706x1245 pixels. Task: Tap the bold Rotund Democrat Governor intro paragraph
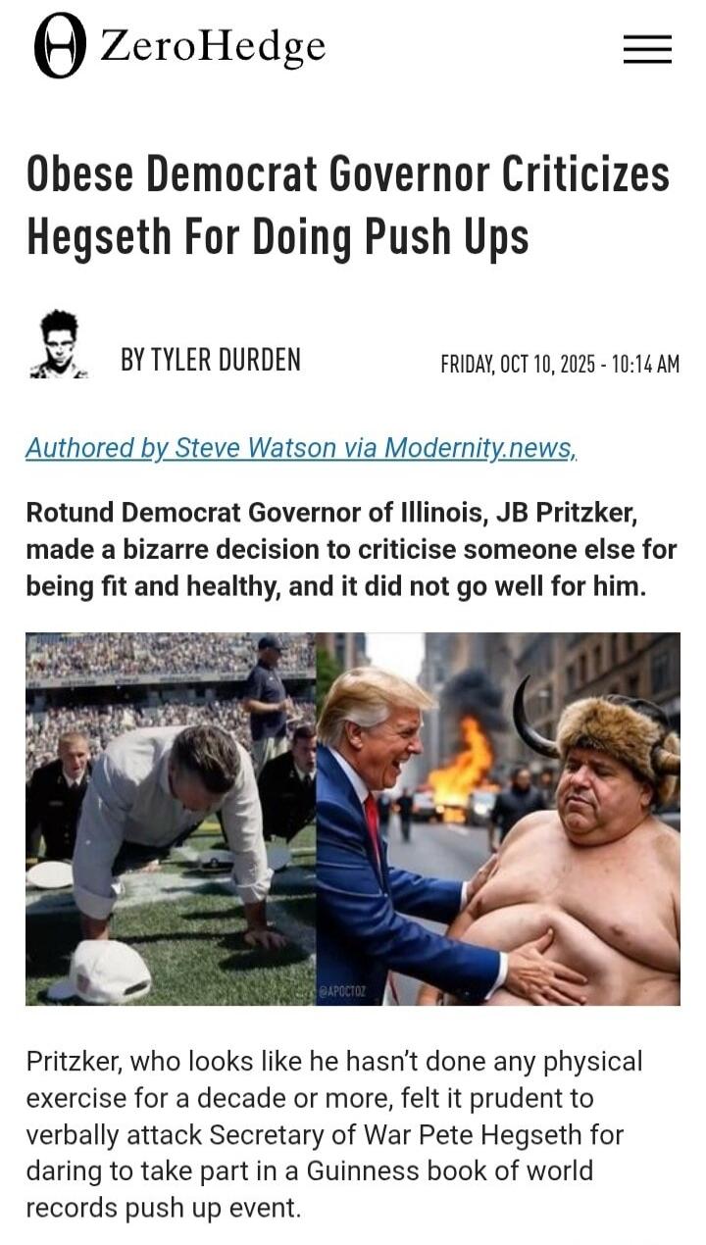[351, 550]
